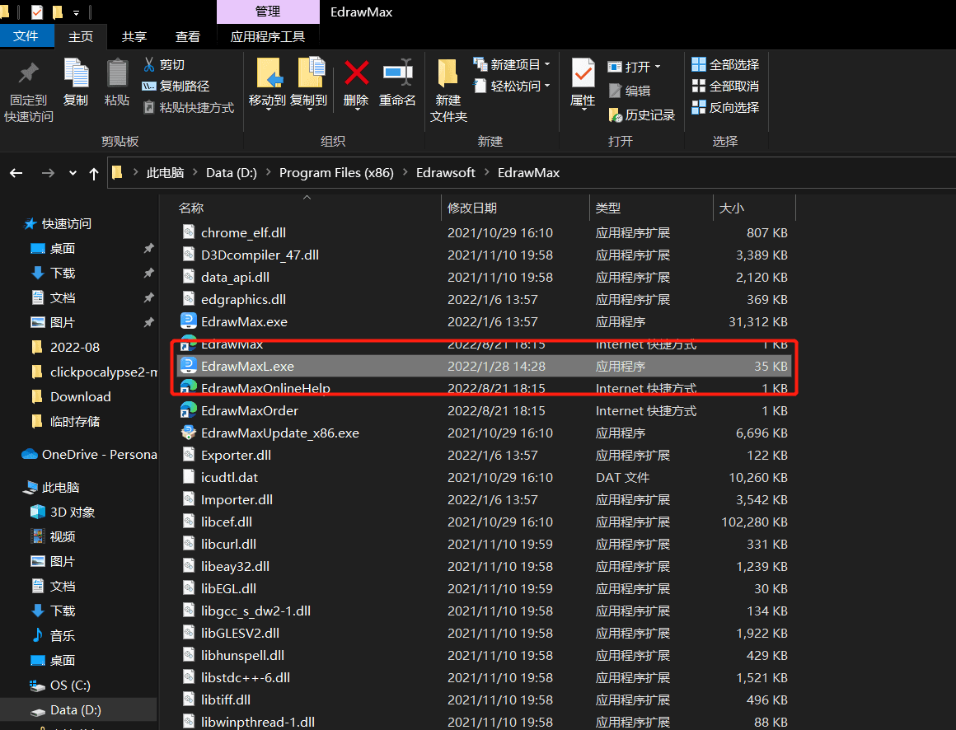
Task: Go to Program Files (x86) in breadcrumb
Action: 336,172
